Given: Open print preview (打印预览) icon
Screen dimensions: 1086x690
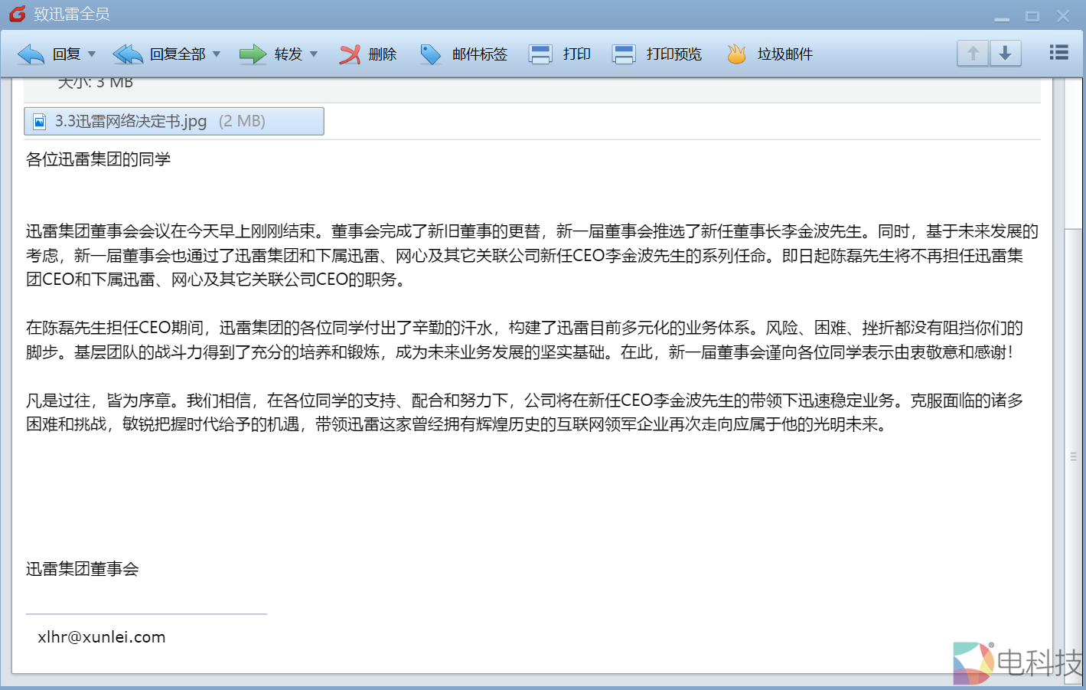Looking at the screenshot, I should coord(624,54).
